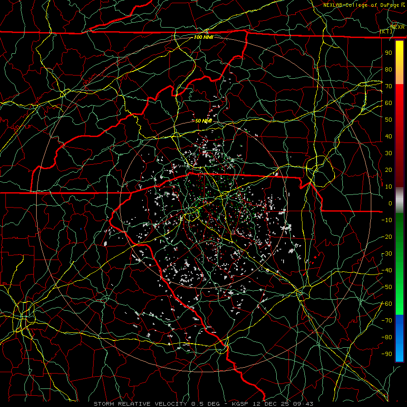Click the "50 NMI" range ring label

tap(203, 121)
